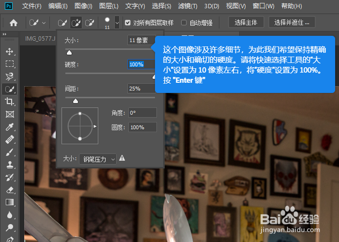
Task: Open the 3D(D) menu
Action: (212, 6)
